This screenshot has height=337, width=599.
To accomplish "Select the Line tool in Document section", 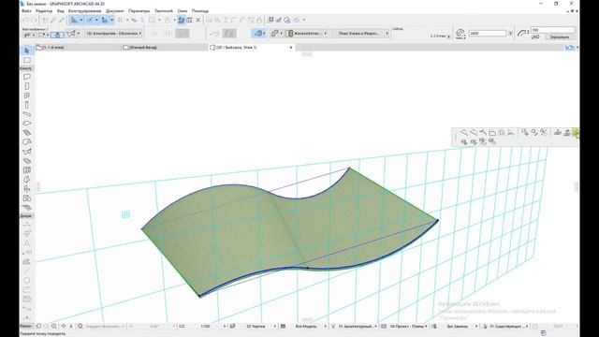I will click(x=27, y=271).
